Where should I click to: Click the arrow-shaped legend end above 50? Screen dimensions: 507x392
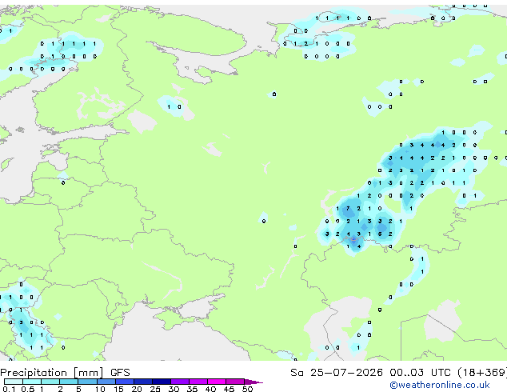tap(253, 382)
